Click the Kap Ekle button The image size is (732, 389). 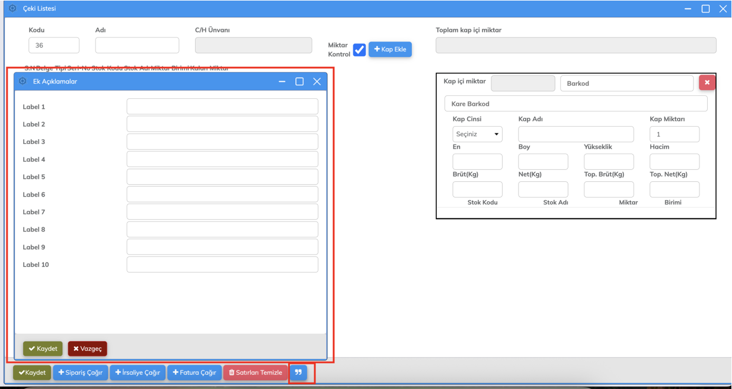tap(390, 49)
